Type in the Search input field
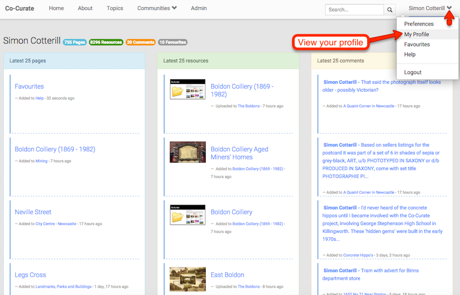 tap(354, 10)
